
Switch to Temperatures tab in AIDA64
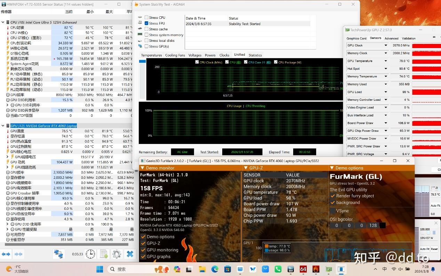tap(151, 55)
